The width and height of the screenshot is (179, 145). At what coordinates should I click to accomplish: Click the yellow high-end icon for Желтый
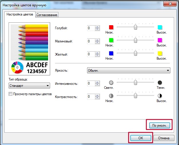click(x=160, y=53)
